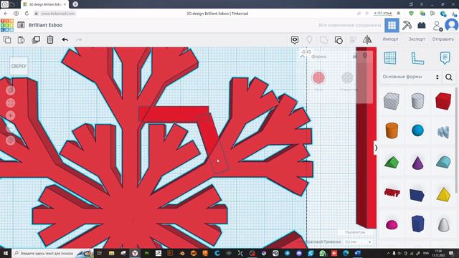
Task: Select the Workplane tool
Action: (390, 58)
